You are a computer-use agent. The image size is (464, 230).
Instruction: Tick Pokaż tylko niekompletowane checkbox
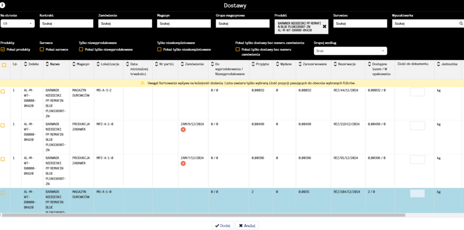(x=159, y=49)
